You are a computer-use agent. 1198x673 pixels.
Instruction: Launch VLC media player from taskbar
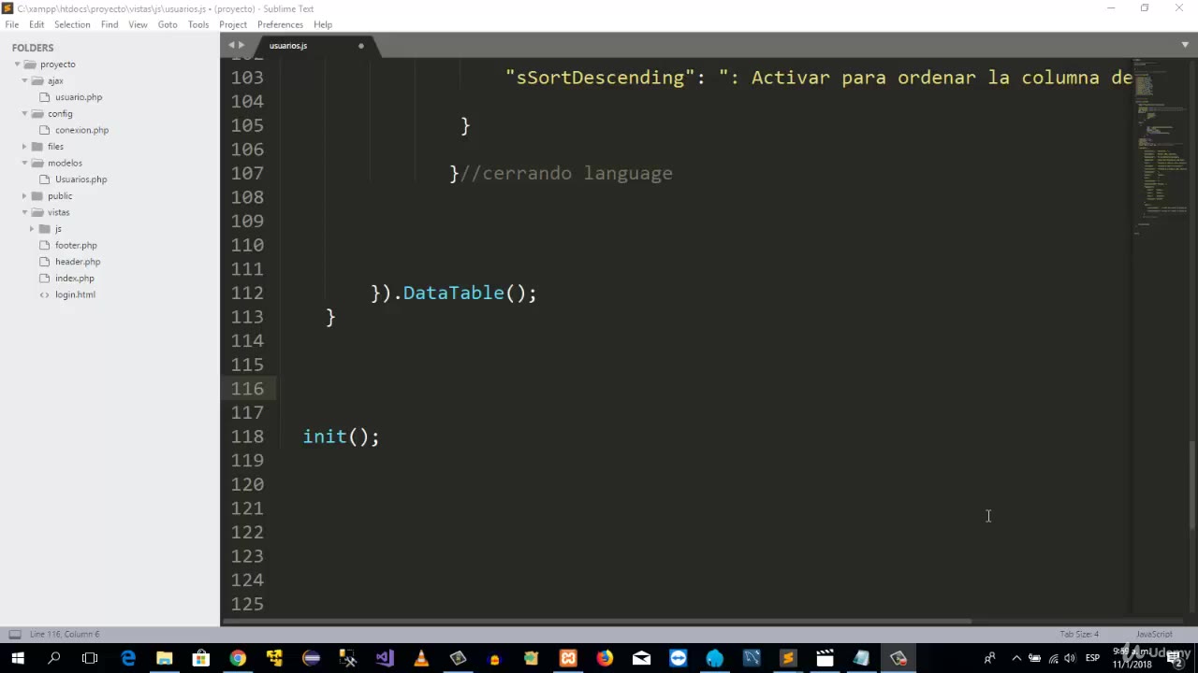(x=421, y=658)
